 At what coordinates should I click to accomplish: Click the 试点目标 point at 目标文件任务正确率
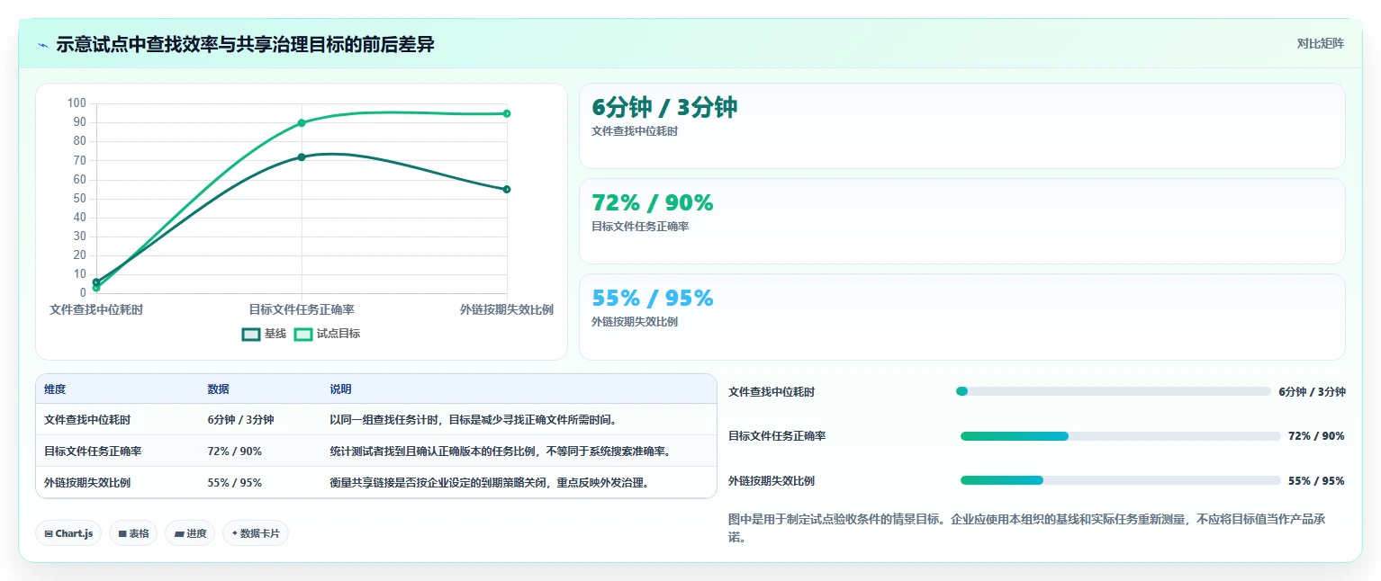tap(302, 123)
